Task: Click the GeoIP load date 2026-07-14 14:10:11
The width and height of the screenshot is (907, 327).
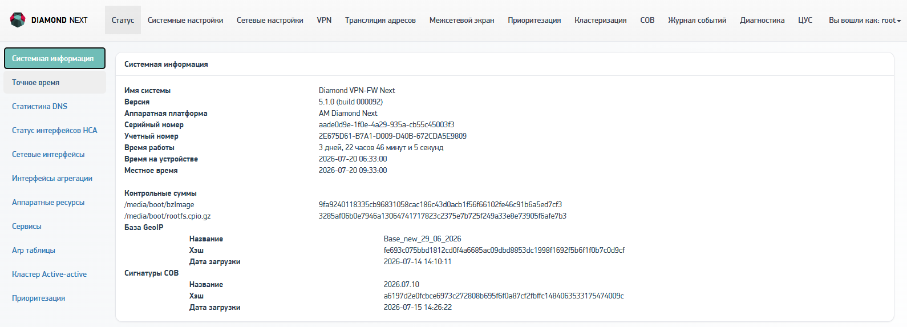Action: (x=418, y=261)
